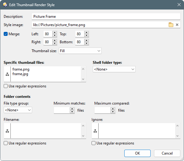
Task: Click inside the Filename list box
Action: [46, 131]
